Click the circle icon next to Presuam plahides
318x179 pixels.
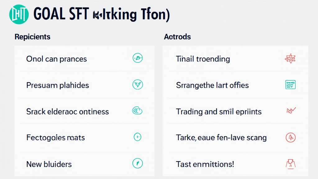point(138,84)
